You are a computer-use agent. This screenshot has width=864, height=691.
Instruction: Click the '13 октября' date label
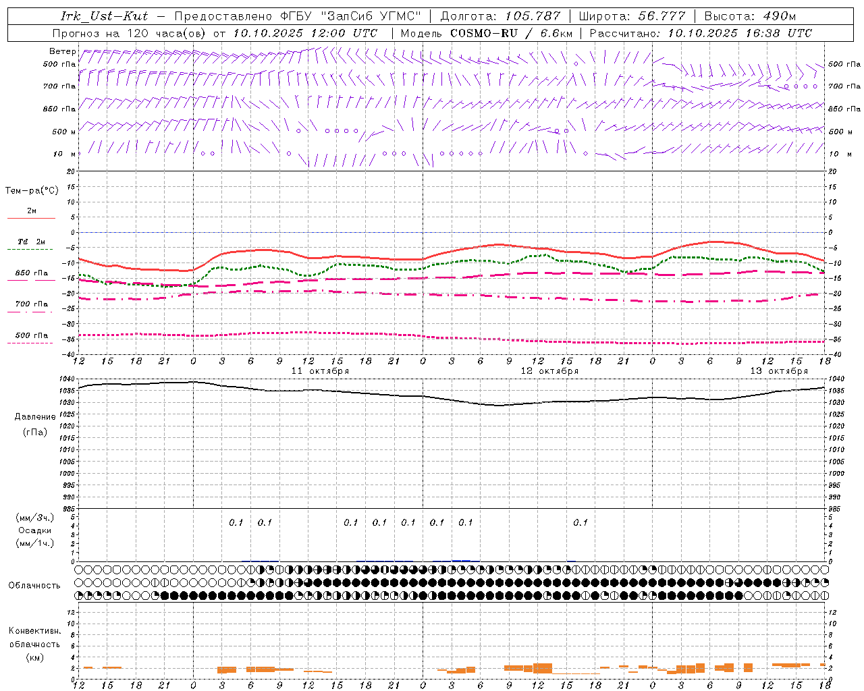point(779,371)
